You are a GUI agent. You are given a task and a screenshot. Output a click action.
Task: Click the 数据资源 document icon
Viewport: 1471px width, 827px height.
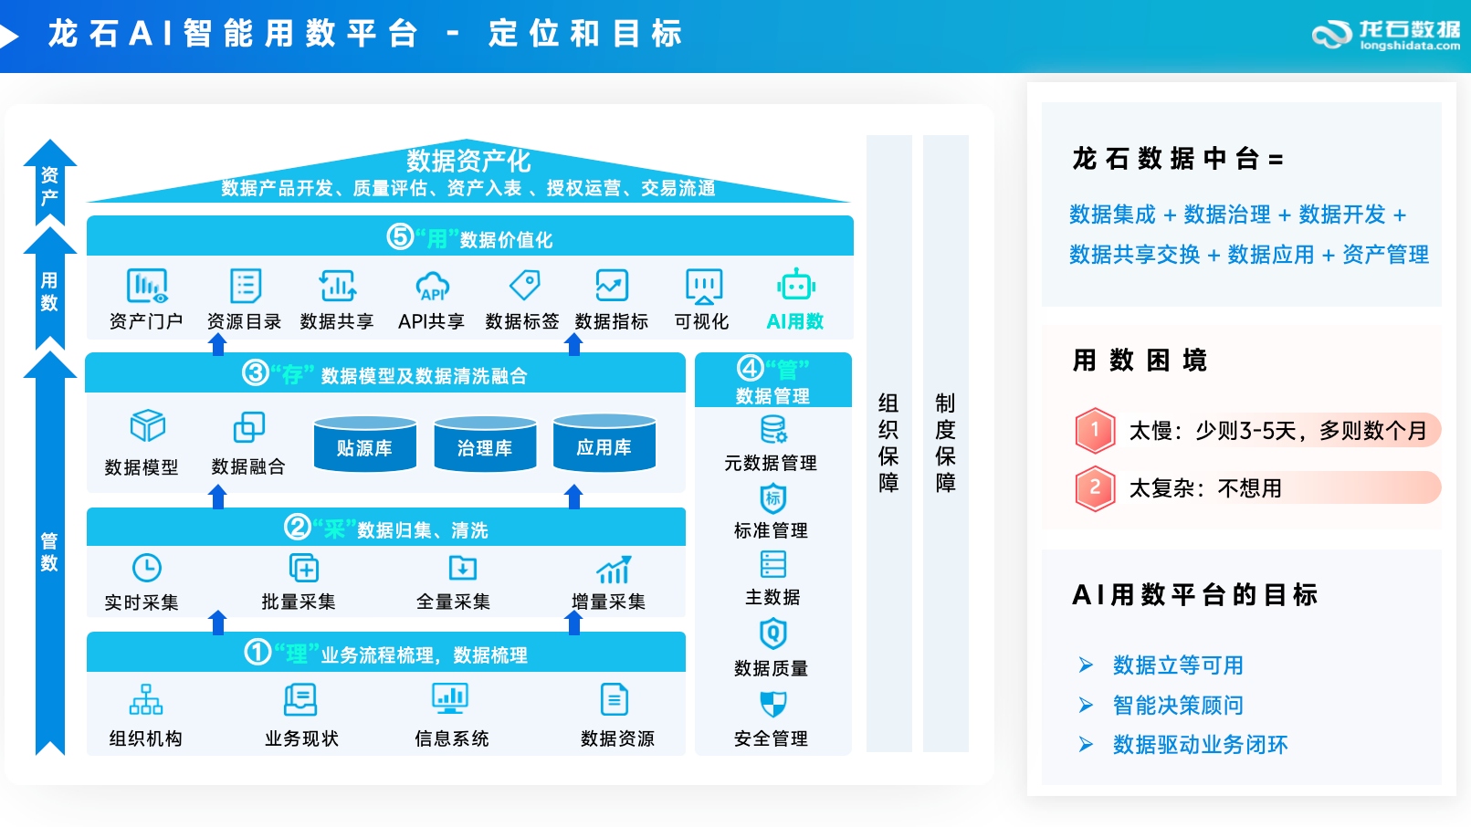coord(614,700)
